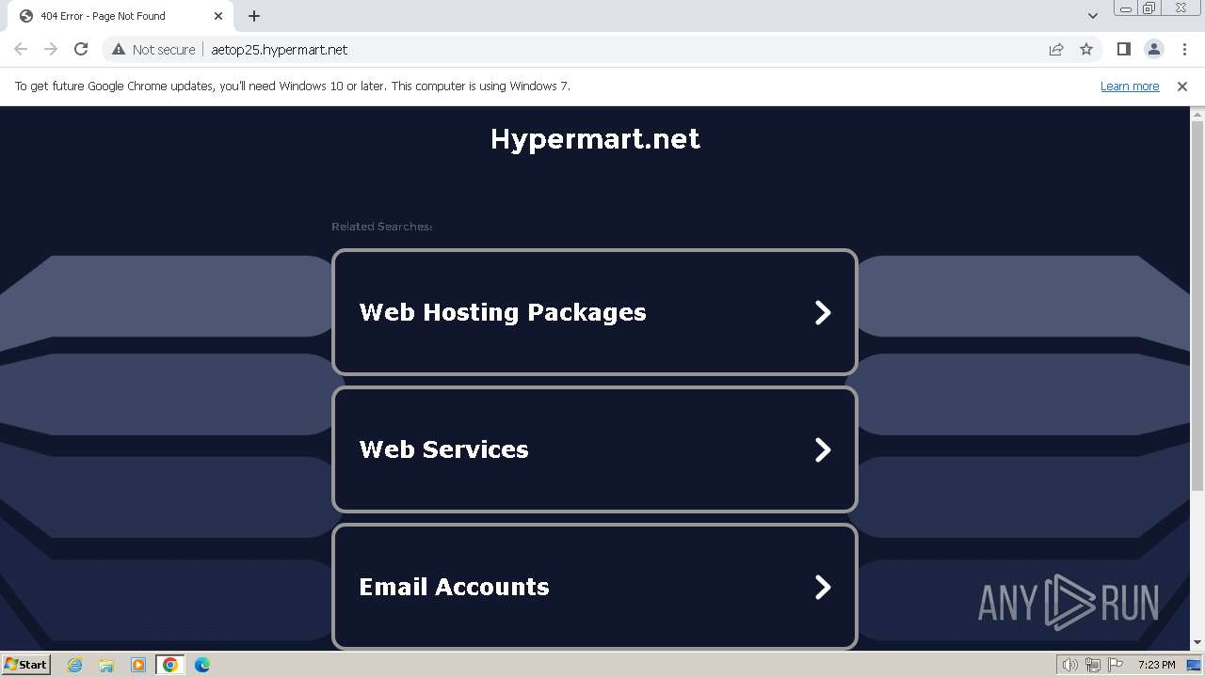Reload the page with the refresh icon
Image resolution: width=1205 pixels, height=677 pixels.
[x=81, y=50]
